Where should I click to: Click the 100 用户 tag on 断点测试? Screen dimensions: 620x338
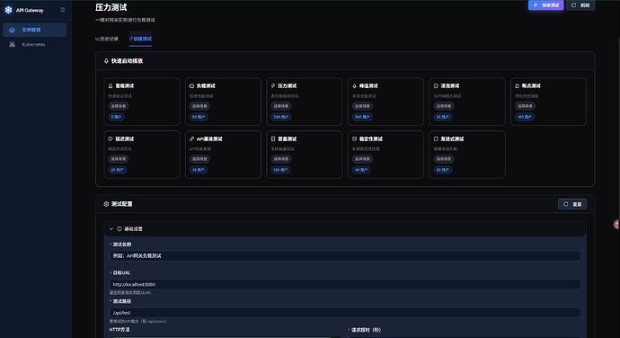coord(525,117)
